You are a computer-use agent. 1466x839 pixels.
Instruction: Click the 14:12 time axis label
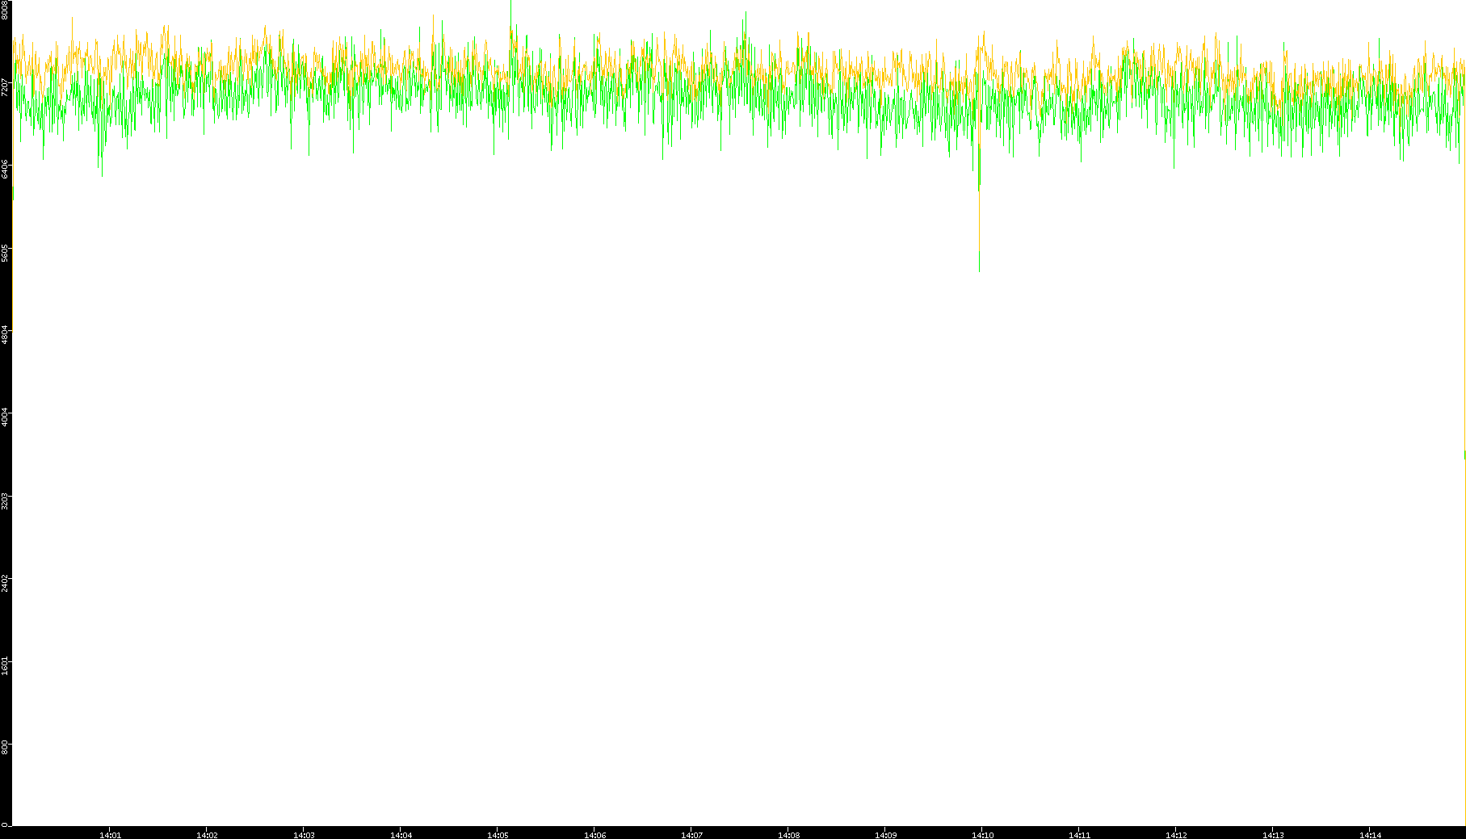point(1176,835)
